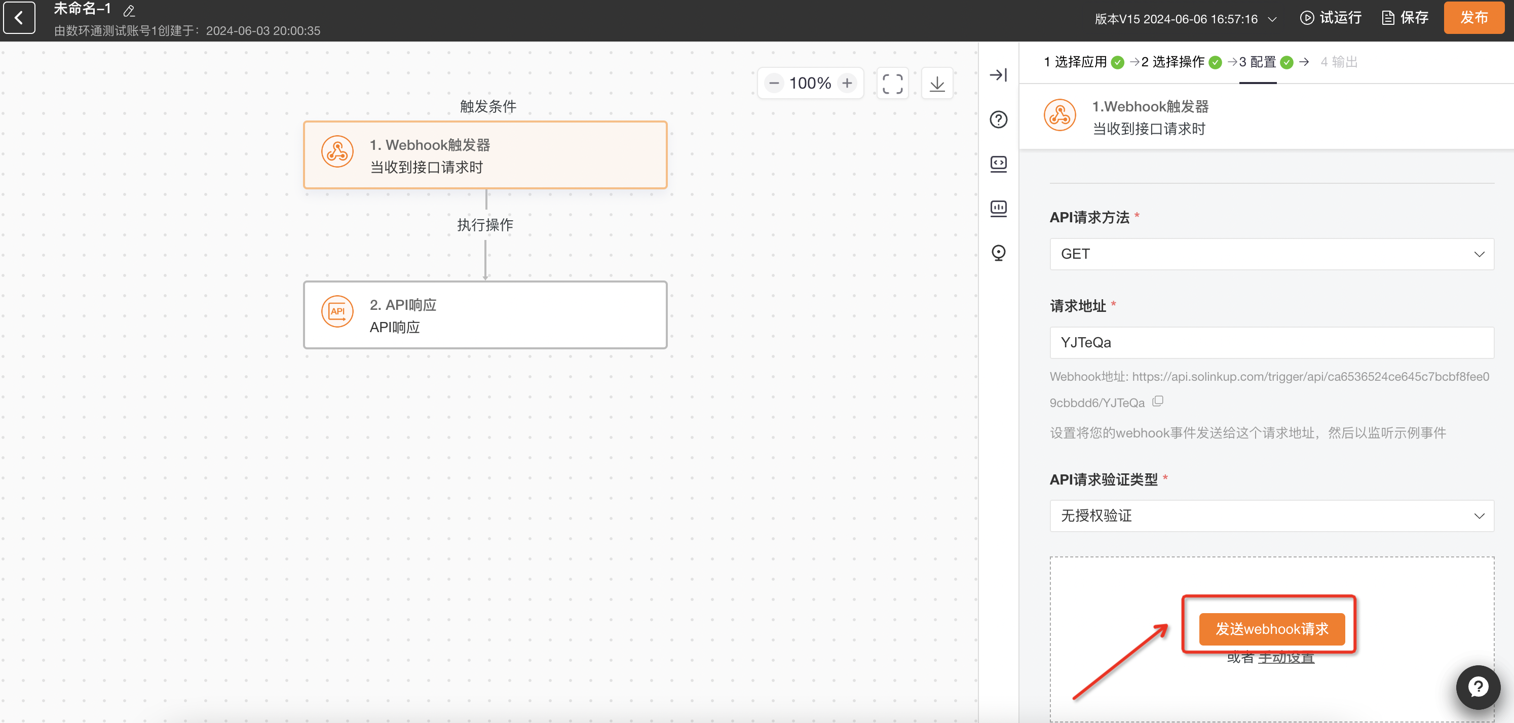Click the orange 发布 button

[1473, 18]
